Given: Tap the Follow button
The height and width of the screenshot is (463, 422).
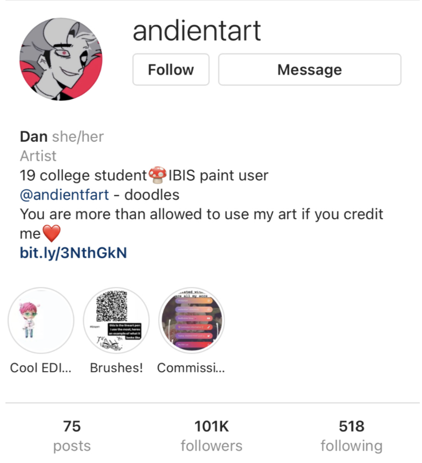Looking at the screenshot, I should pos(171,70).
